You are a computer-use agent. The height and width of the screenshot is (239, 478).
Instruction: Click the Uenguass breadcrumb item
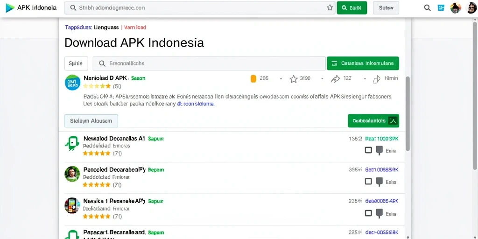tap(106, 28)
